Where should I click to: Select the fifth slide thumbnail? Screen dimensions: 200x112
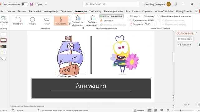pos(3,59)
